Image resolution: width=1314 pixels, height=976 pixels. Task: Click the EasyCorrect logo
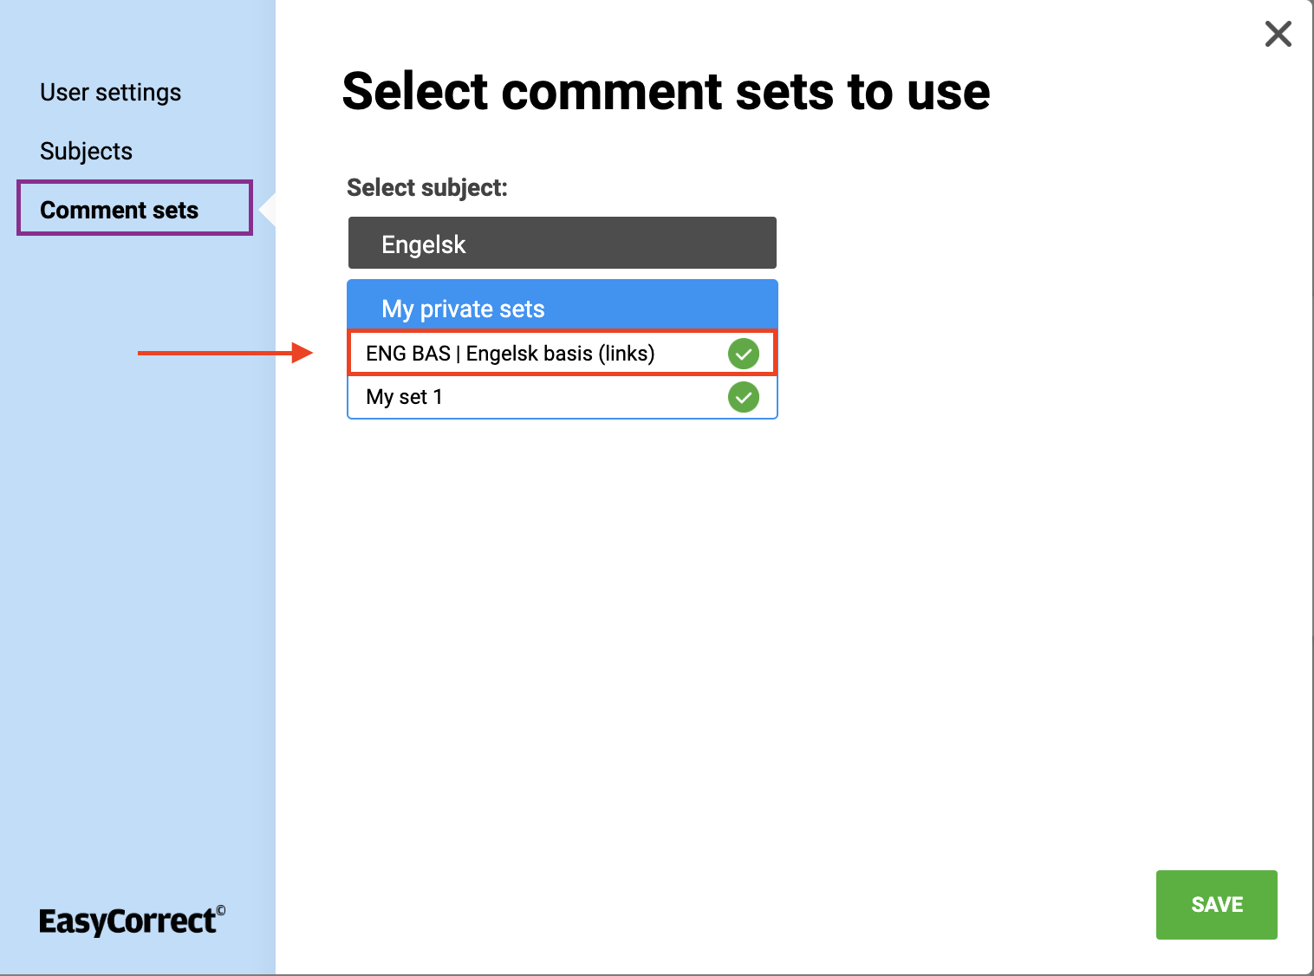point(128,921)
